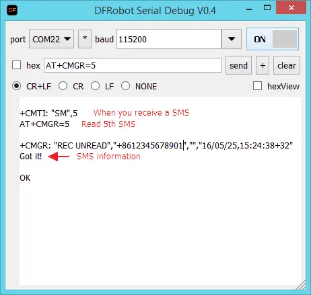
Task: Click the window resize grip corner
Action: click(301, 284)
